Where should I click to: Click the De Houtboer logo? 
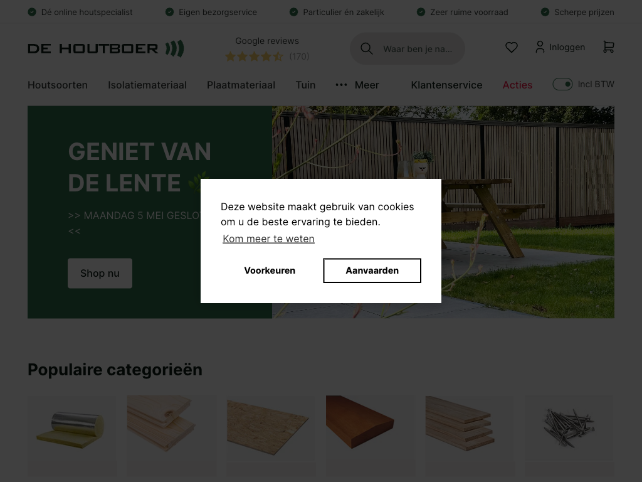click(105, 48)
